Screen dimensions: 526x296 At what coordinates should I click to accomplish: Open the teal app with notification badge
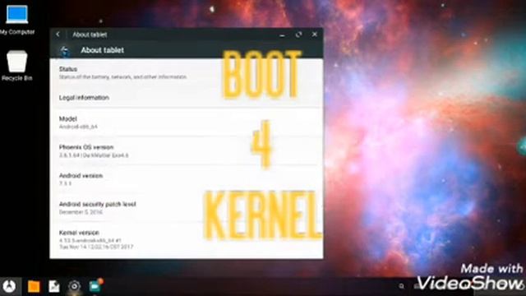pos(95,285)
